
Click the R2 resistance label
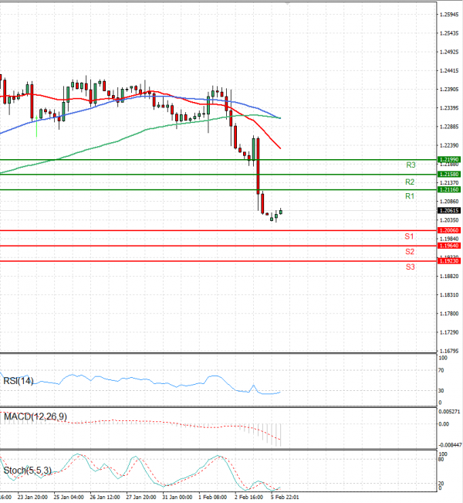click(x=410, y=182)
